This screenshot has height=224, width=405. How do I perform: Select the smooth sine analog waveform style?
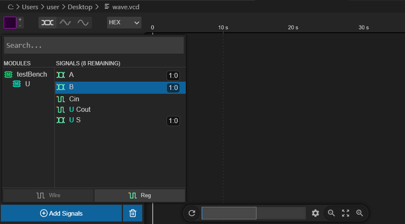tap(83, 23)
